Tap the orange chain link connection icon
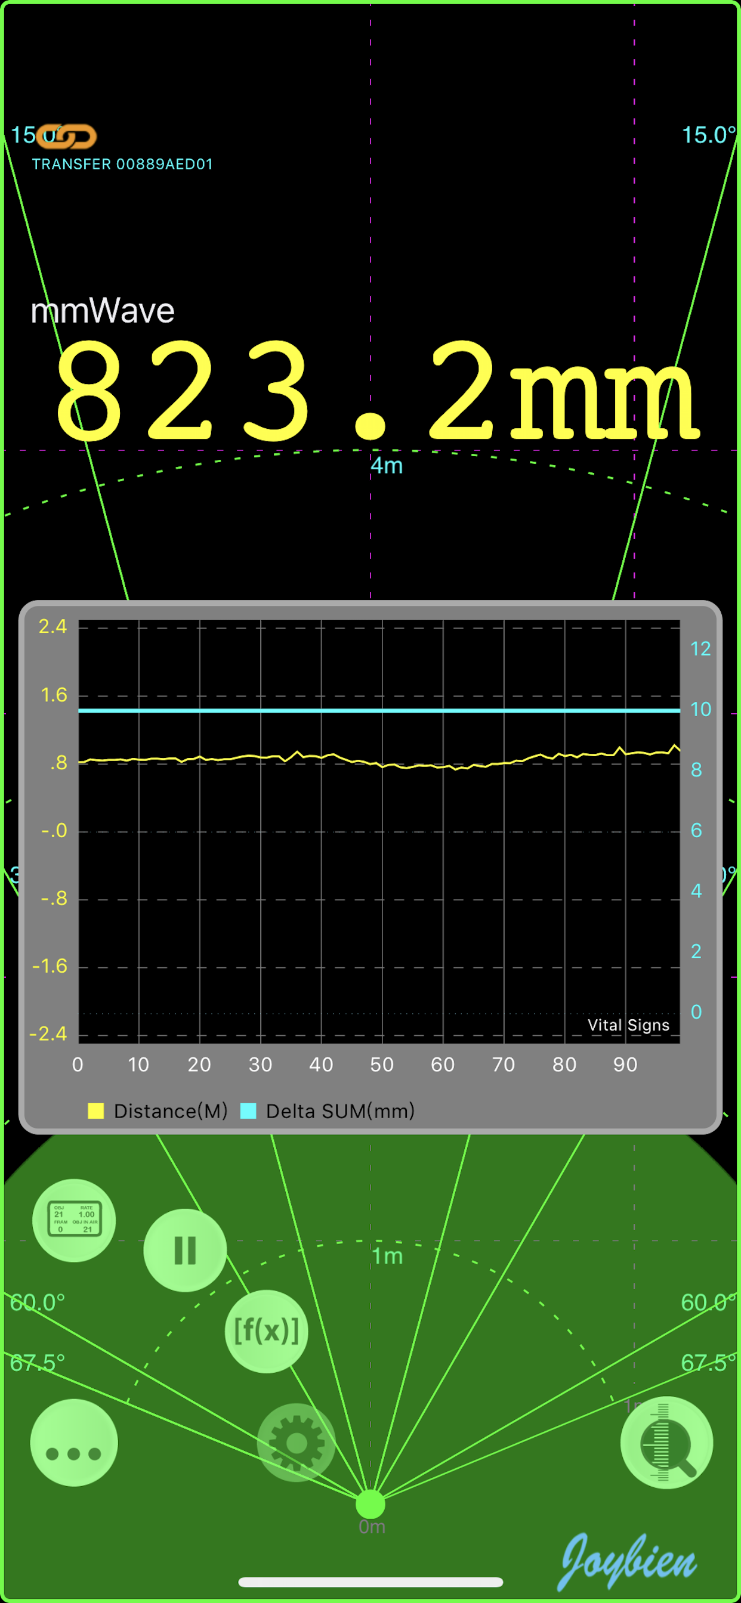 click(x=66, y=137)
